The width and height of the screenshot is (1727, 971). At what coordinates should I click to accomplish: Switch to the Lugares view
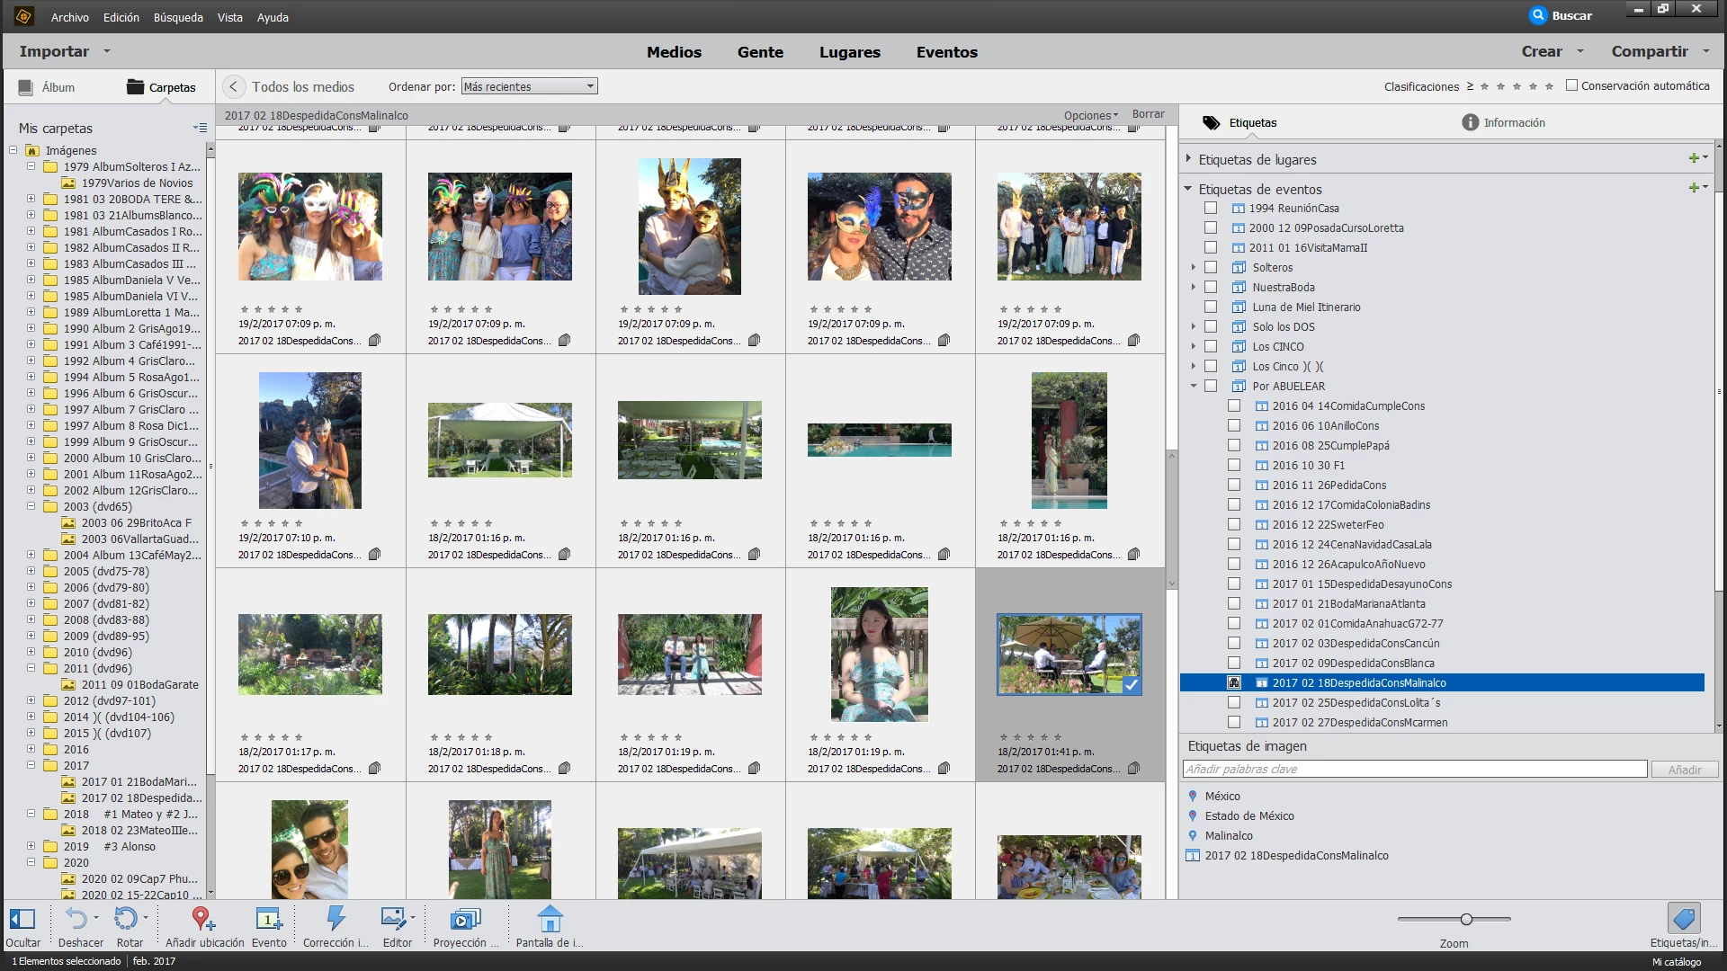849,52
